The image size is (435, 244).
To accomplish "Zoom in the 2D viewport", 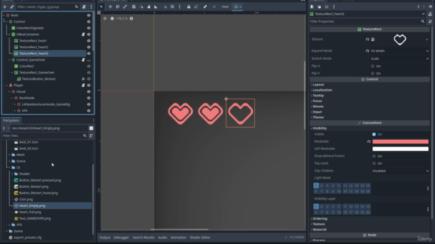I will coord(131,18).
